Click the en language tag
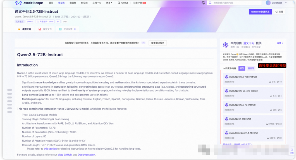 pyautogui.click(x=58, y=22)
